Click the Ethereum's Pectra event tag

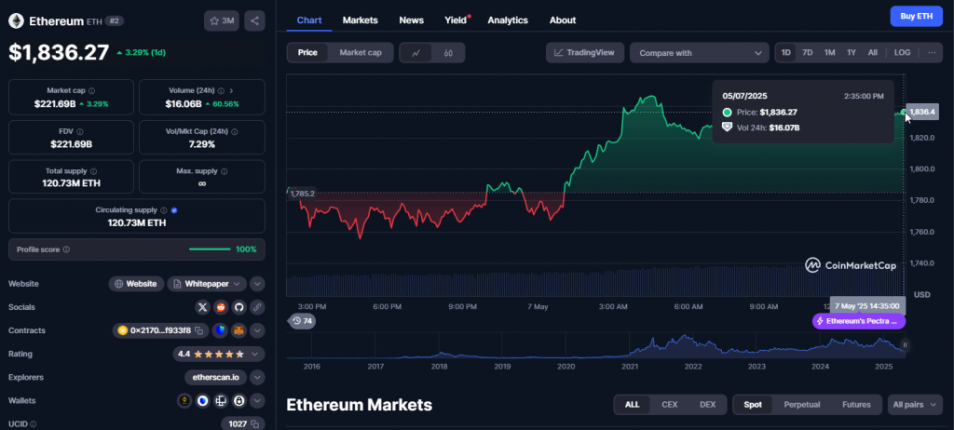[x=858, y=321]
